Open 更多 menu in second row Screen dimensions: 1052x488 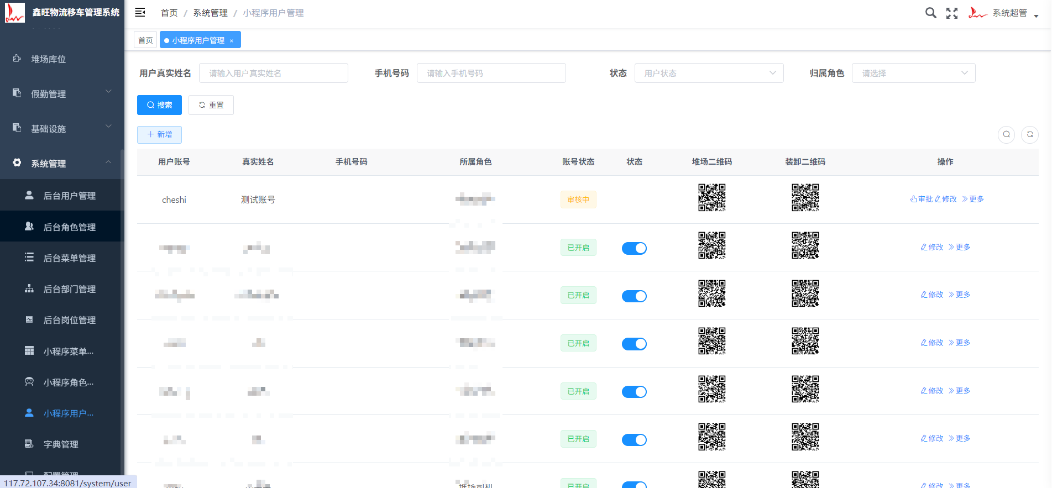pyautogui.click(x=960, y=247)
